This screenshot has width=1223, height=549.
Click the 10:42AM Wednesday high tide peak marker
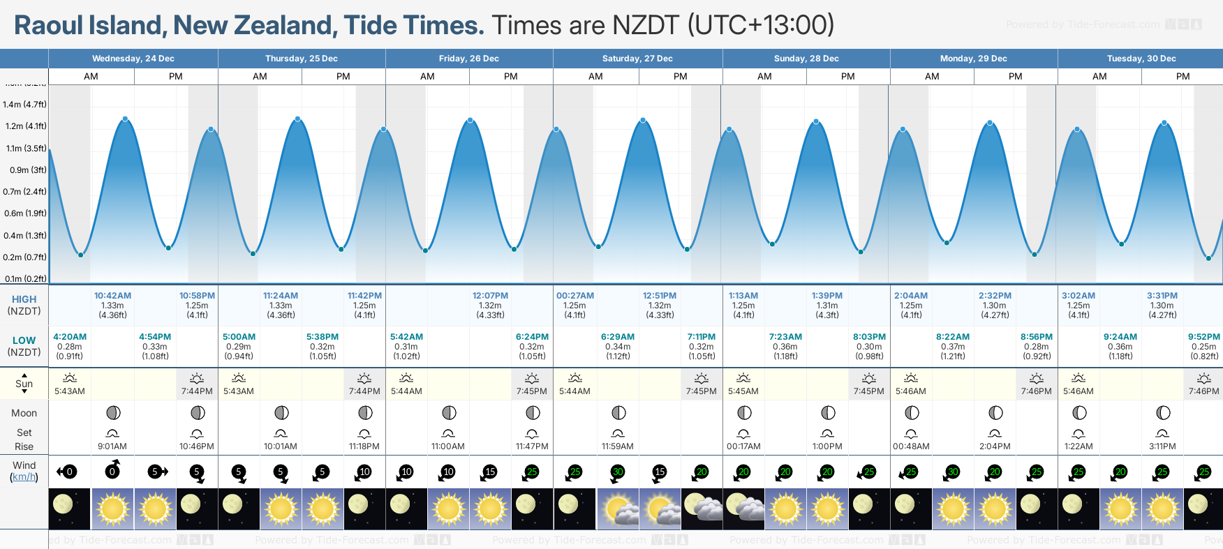(x=126, y=119)
